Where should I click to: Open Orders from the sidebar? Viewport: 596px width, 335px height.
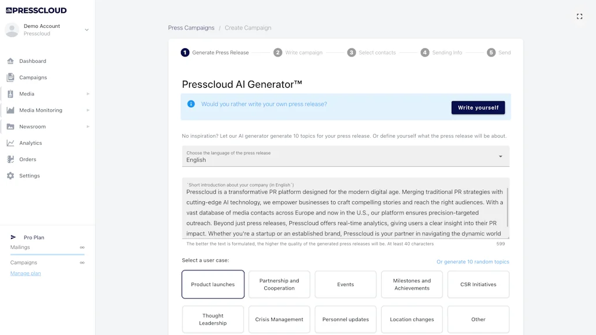tap(12, 159)
